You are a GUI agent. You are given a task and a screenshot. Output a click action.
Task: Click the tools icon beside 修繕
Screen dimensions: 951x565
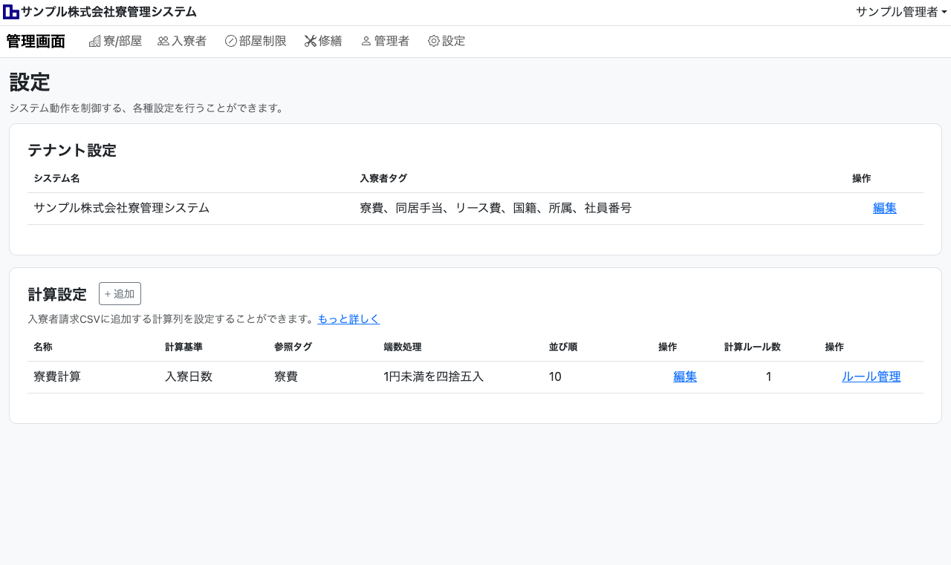[311, 42]
